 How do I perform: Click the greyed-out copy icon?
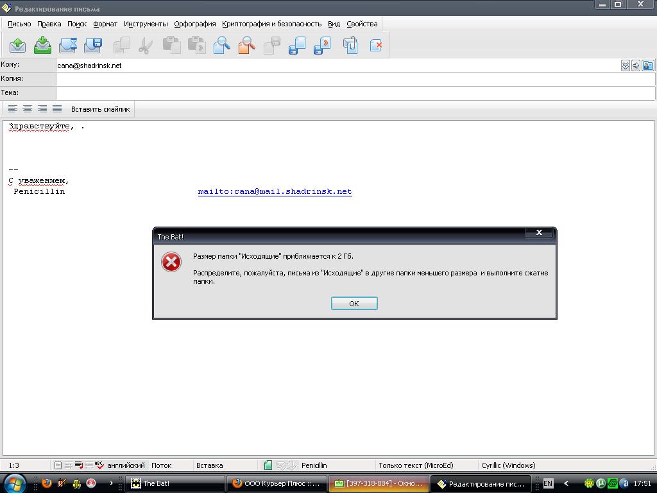pos(121,46)
